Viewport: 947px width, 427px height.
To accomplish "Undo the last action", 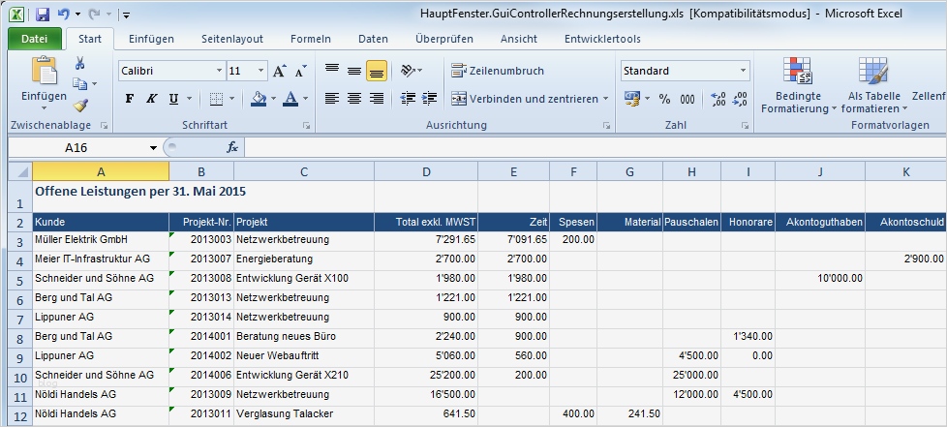I will click(x=63, y=14).
